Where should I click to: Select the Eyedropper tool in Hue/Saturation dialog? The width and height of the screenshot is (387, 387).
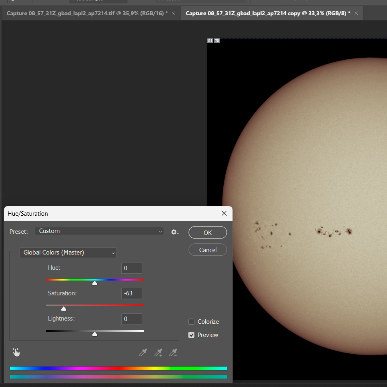click(143, 352)
